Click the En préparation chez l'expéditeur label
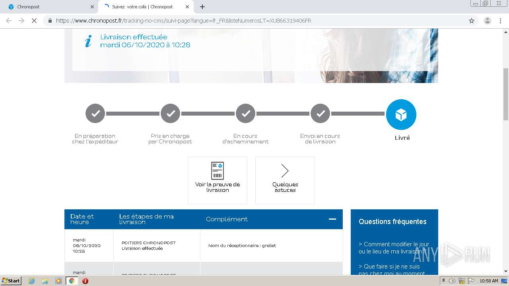This screenshot has width=509, height=286. pyautogui.click(x=95, y=139)
